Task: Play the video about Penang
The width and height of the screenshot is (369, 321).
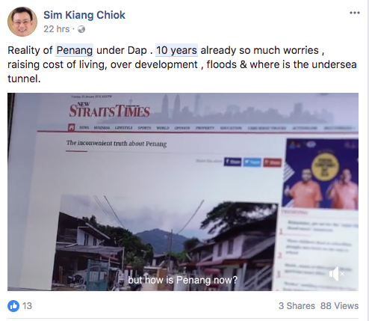Action: click(x=183, y=192)
